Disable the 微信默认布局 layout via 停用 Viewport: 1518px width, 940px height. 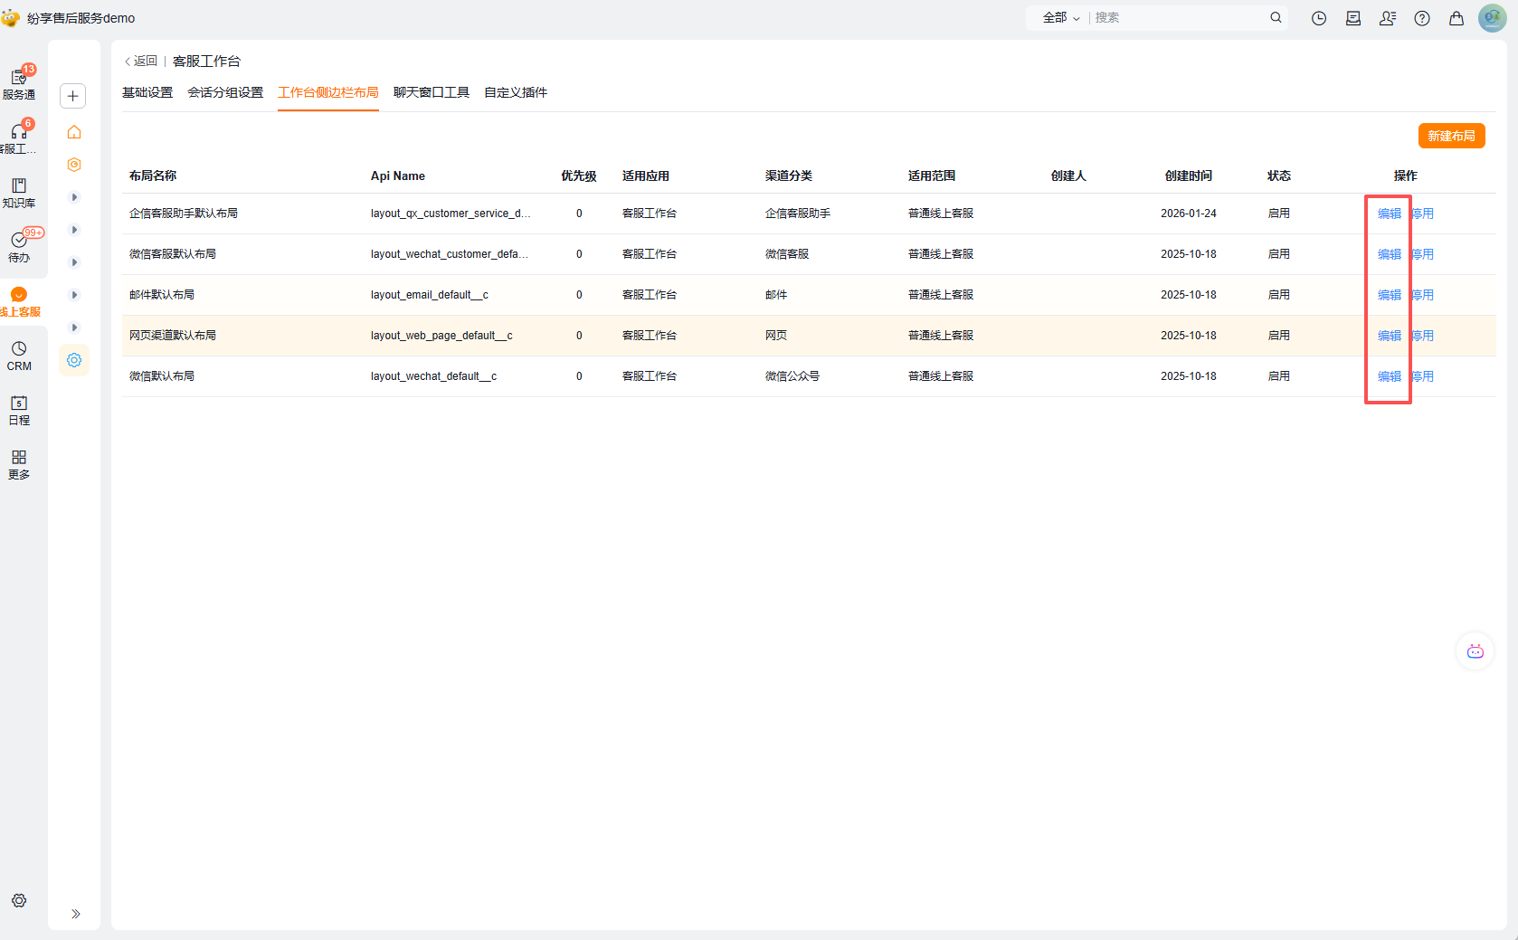(1423, 376)
